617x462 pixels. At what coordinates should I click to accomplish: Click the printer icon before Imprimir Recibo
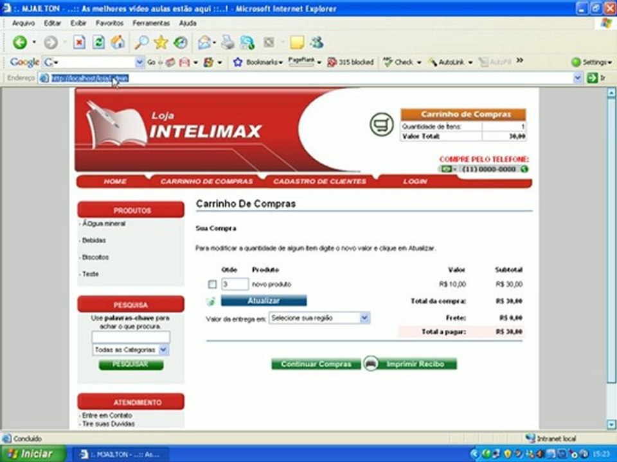371,363
